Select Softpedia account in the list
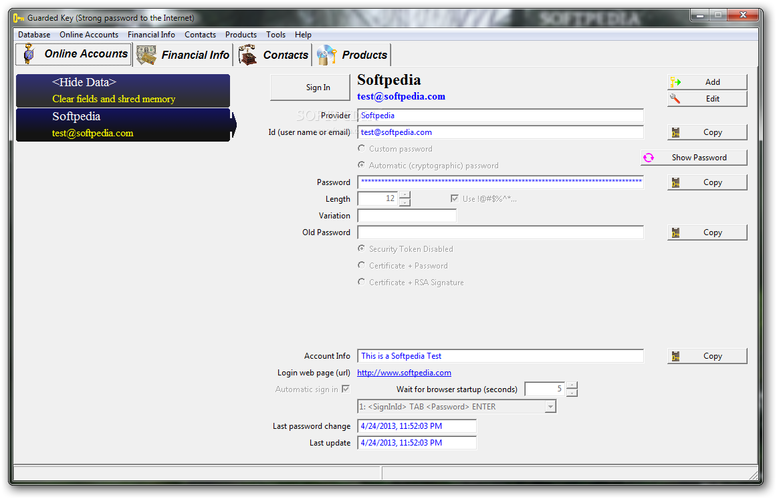Image resolution: width=777 pixels, height=499 pixels. point(123,125)
